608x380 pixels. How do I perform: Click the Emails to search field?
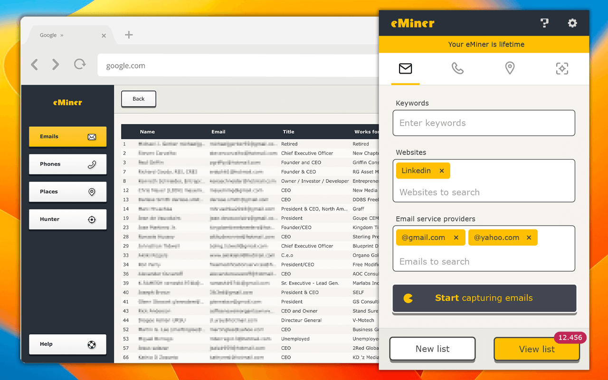(484, 262)
